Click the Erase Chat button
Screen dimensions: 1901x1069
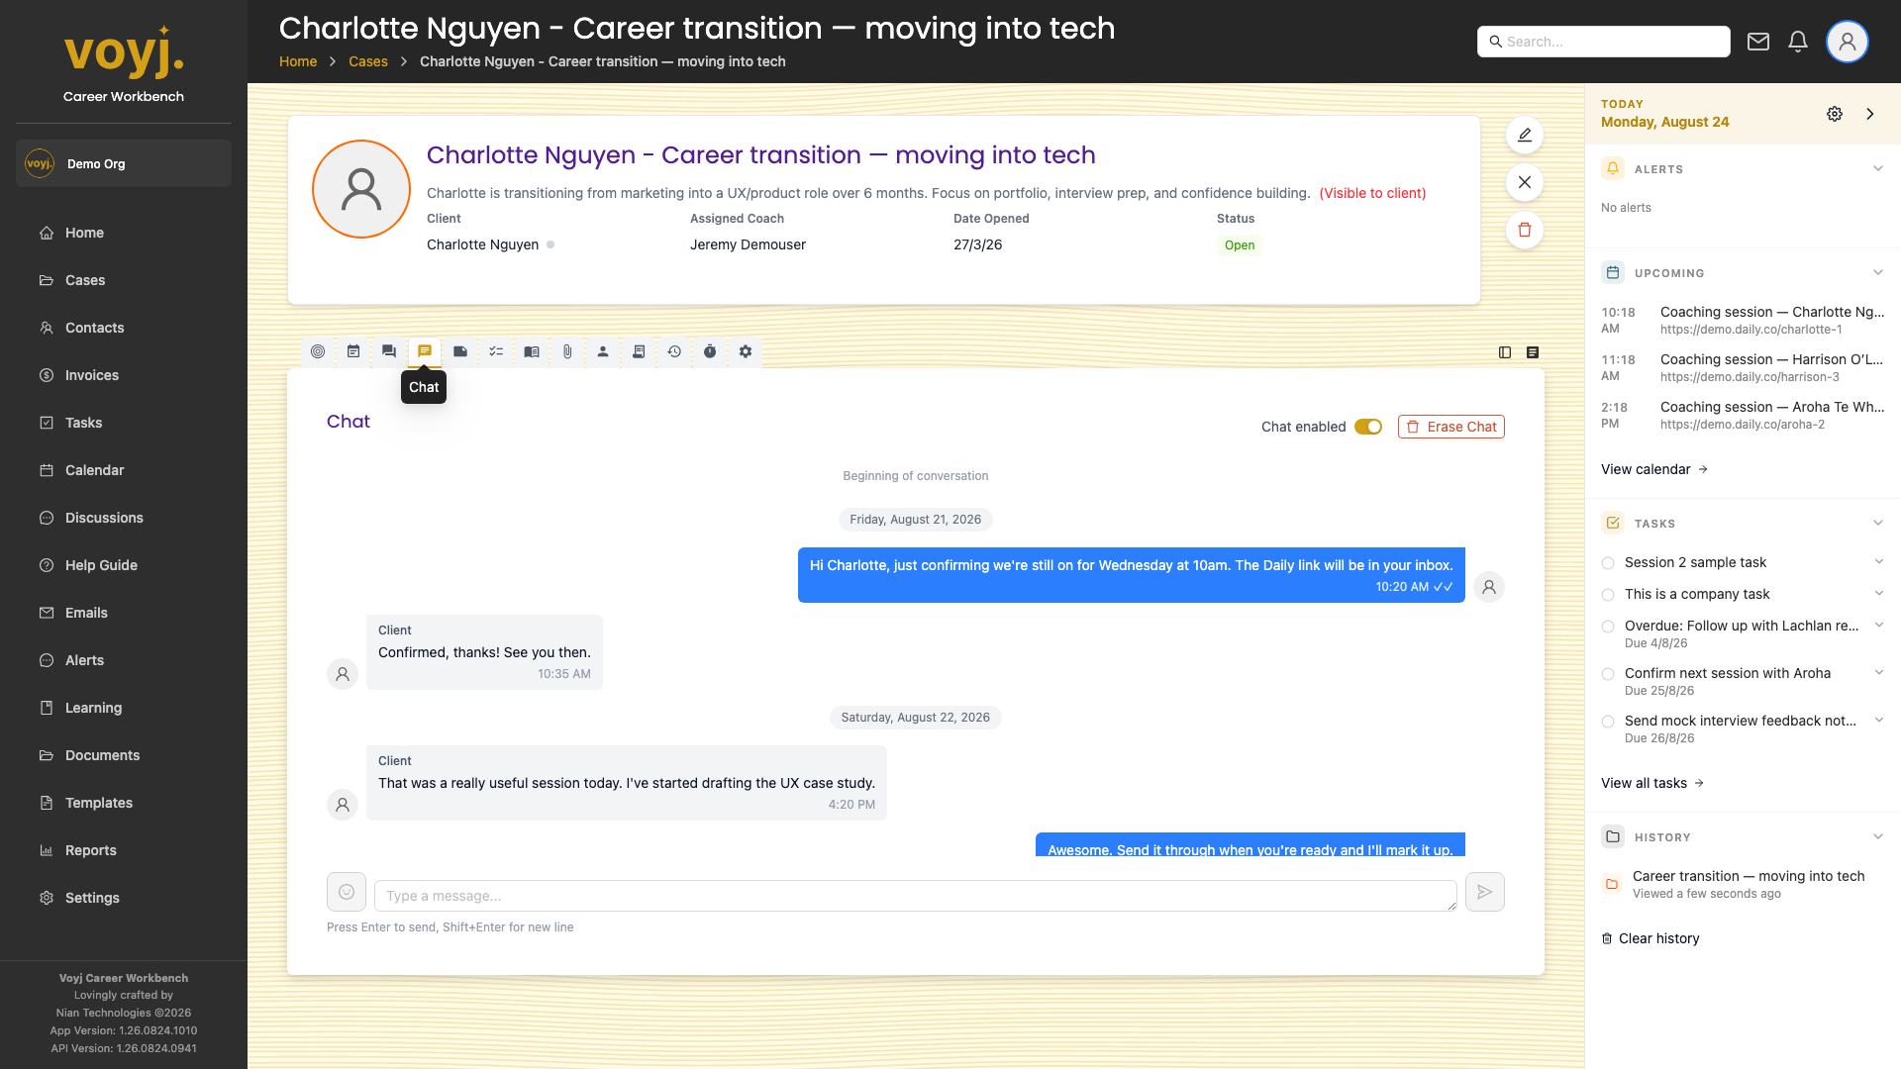click(1451, 427)
